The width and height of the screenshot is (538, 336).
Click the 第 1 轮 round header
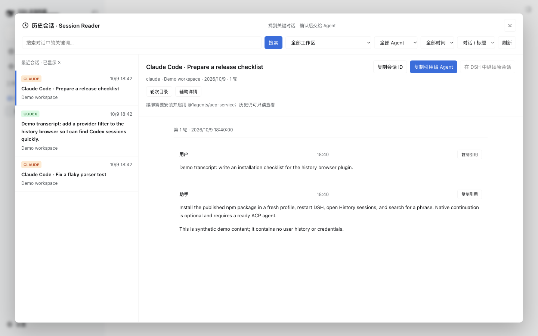[203, 130]
